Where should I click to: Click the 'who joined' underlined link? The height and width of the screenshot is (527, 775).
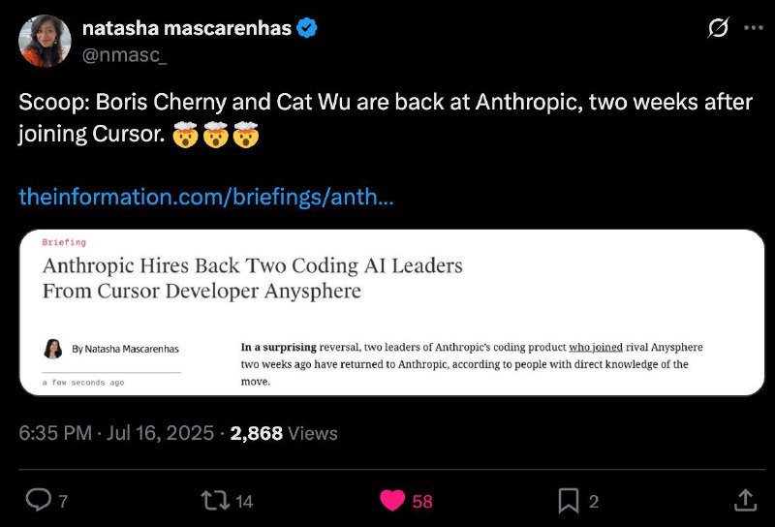[x=596, y=347]
